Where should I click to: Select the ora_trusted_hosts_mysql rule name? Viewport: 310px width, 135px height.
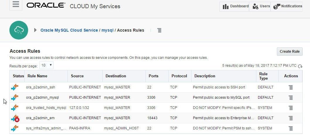click(x=46, y=108)
